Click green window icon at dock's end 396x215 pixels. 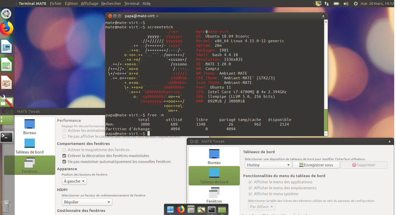click(x=222, y=210)
